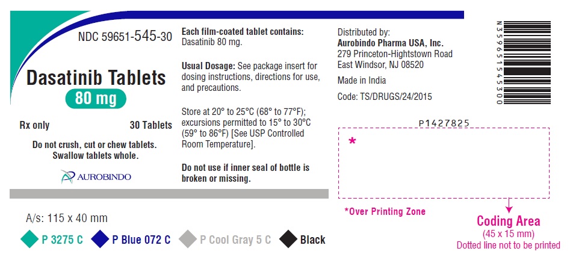Click the Over Printing Zone label
Screen dimensions: 570x266
385,211
